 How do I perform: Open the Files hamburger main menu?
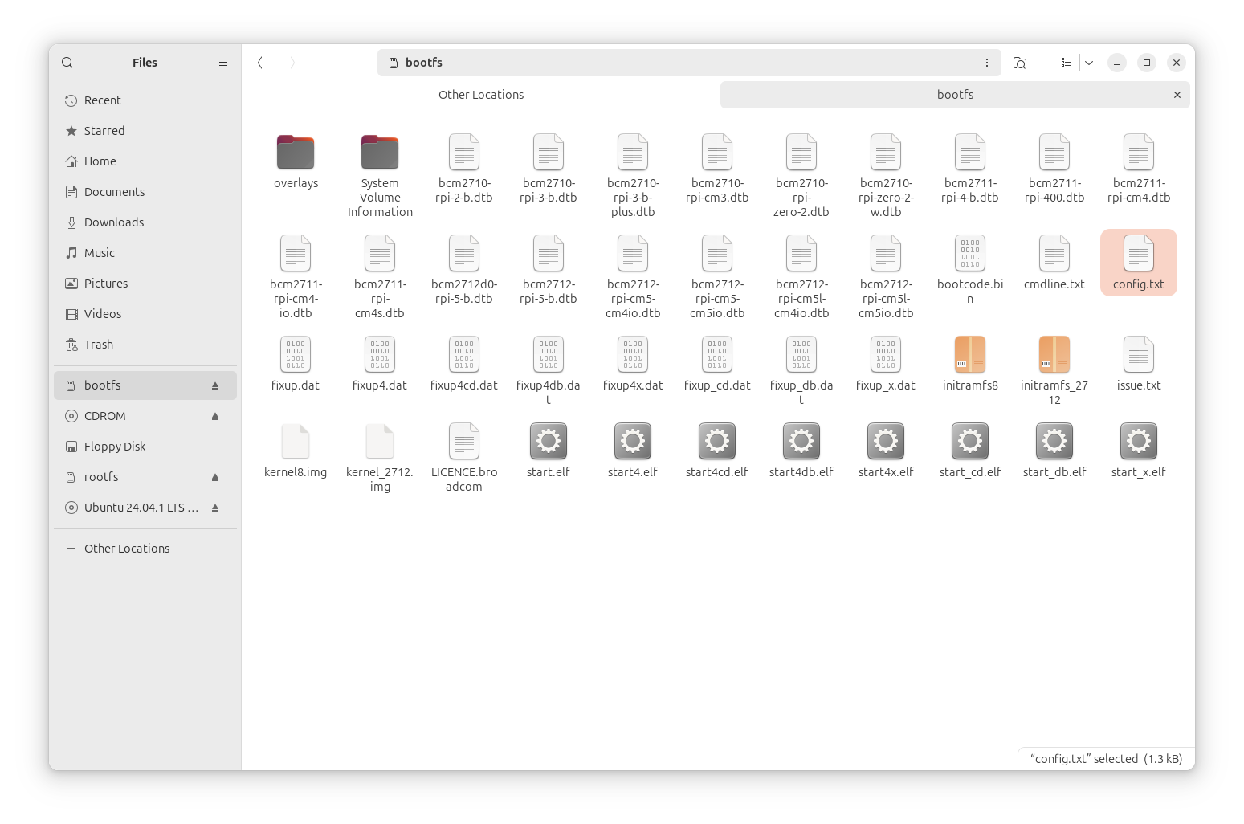point(223,63)
